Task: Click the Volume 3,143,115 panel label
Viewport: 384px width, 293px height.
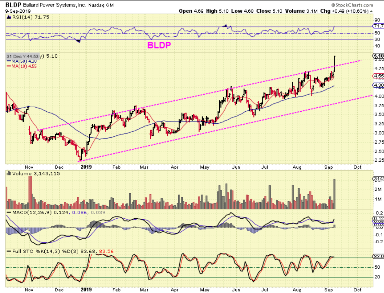Action: click(x=36, y=173)
